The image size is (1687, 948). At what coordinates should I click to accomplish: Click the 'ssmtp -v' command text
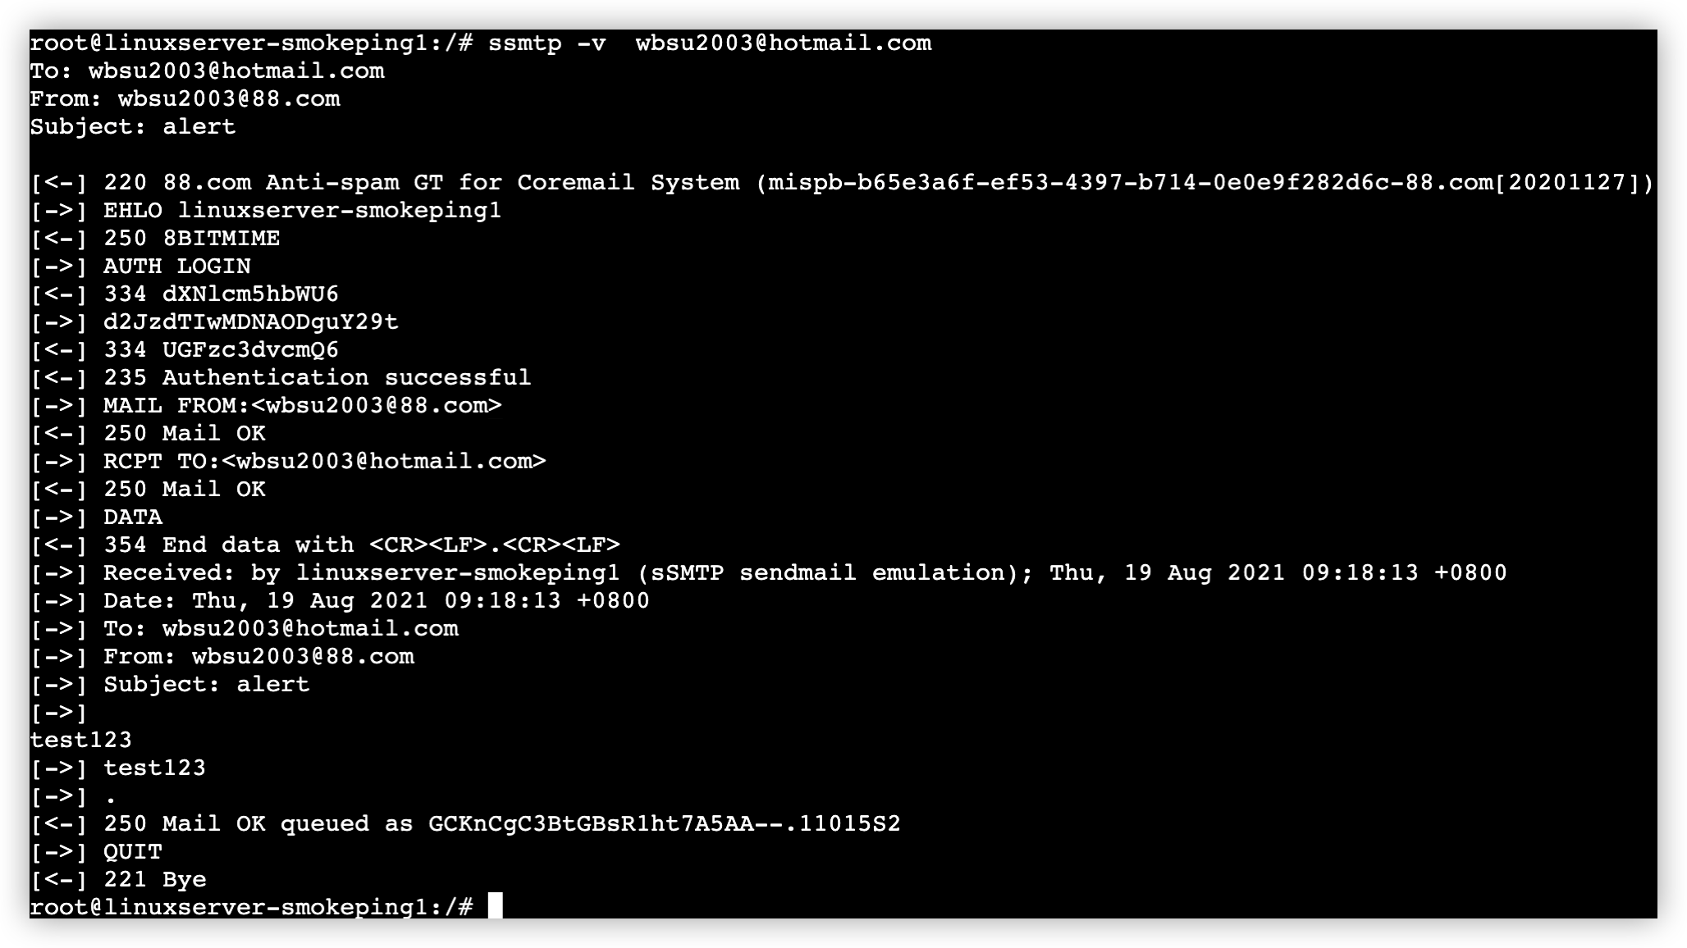pos(546,43)
